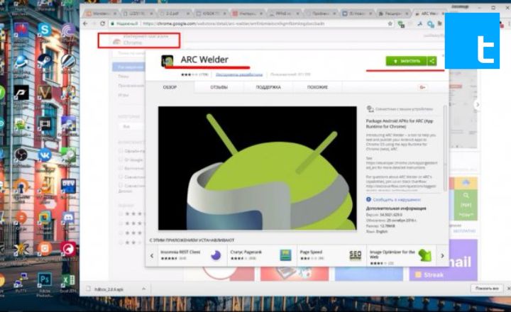
Task: Open Discord desktop shortcut
Action: click(68, 219)
